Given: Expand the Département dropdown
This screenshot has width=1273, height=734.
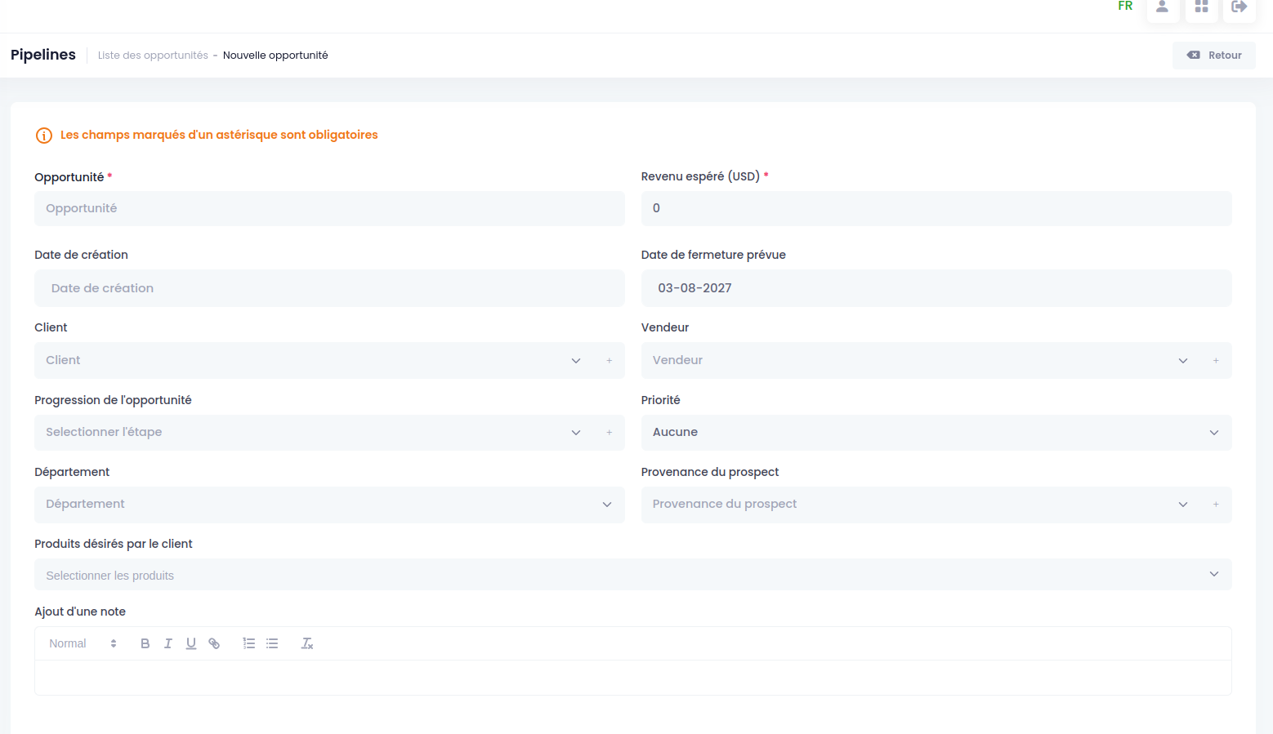Looking at the screenshot, I should pyautogui.click(x=329, y=505).
